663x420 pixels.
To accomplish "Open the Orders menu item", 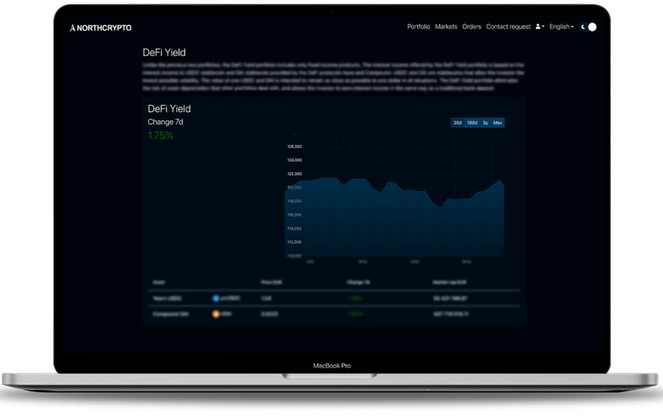I will (471, 27).
